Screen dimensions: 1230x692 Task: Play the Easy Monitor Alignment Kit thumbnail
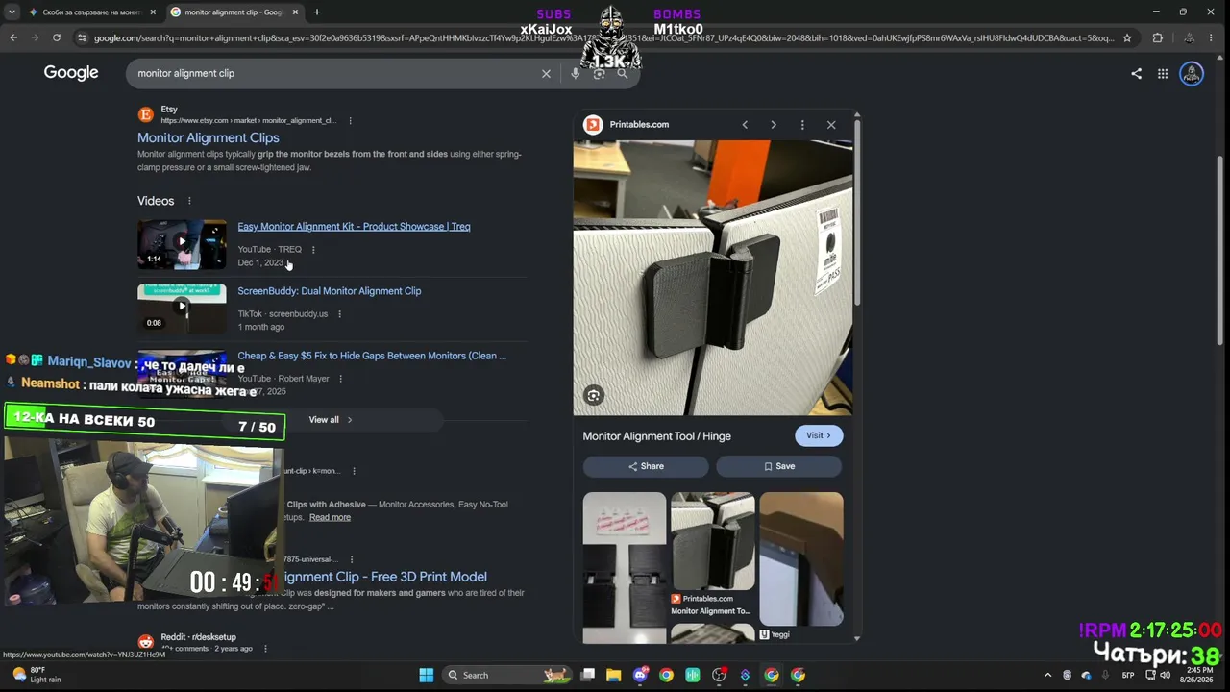click(182, 244)
